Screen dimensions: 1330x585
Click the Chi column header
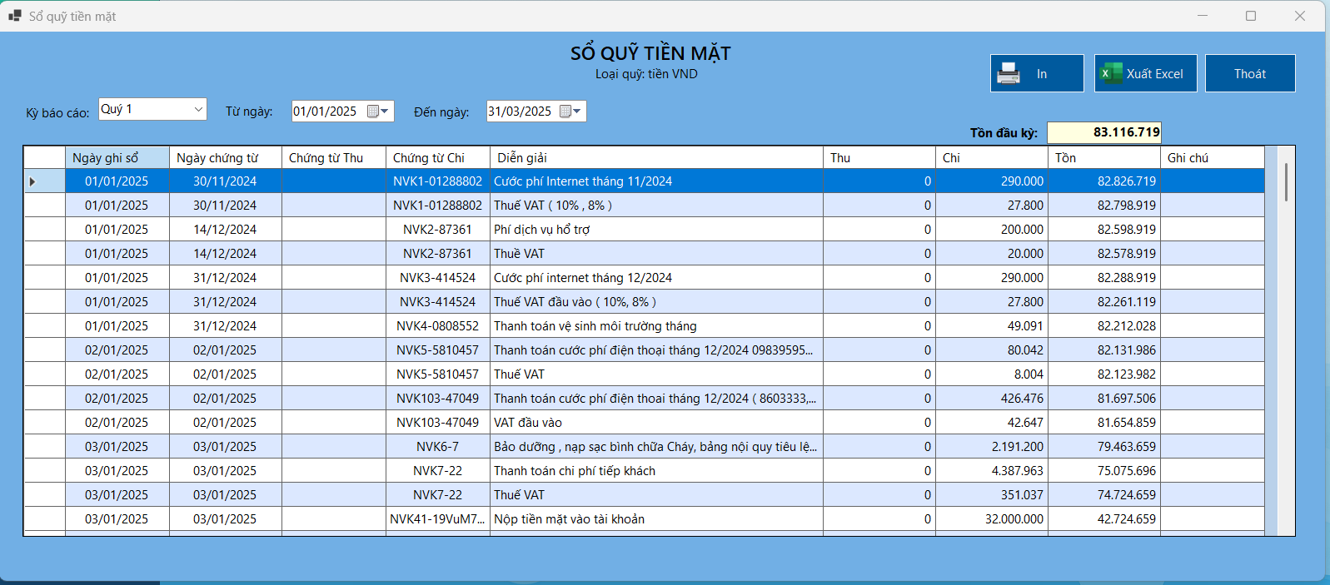[x=991, y=158]
